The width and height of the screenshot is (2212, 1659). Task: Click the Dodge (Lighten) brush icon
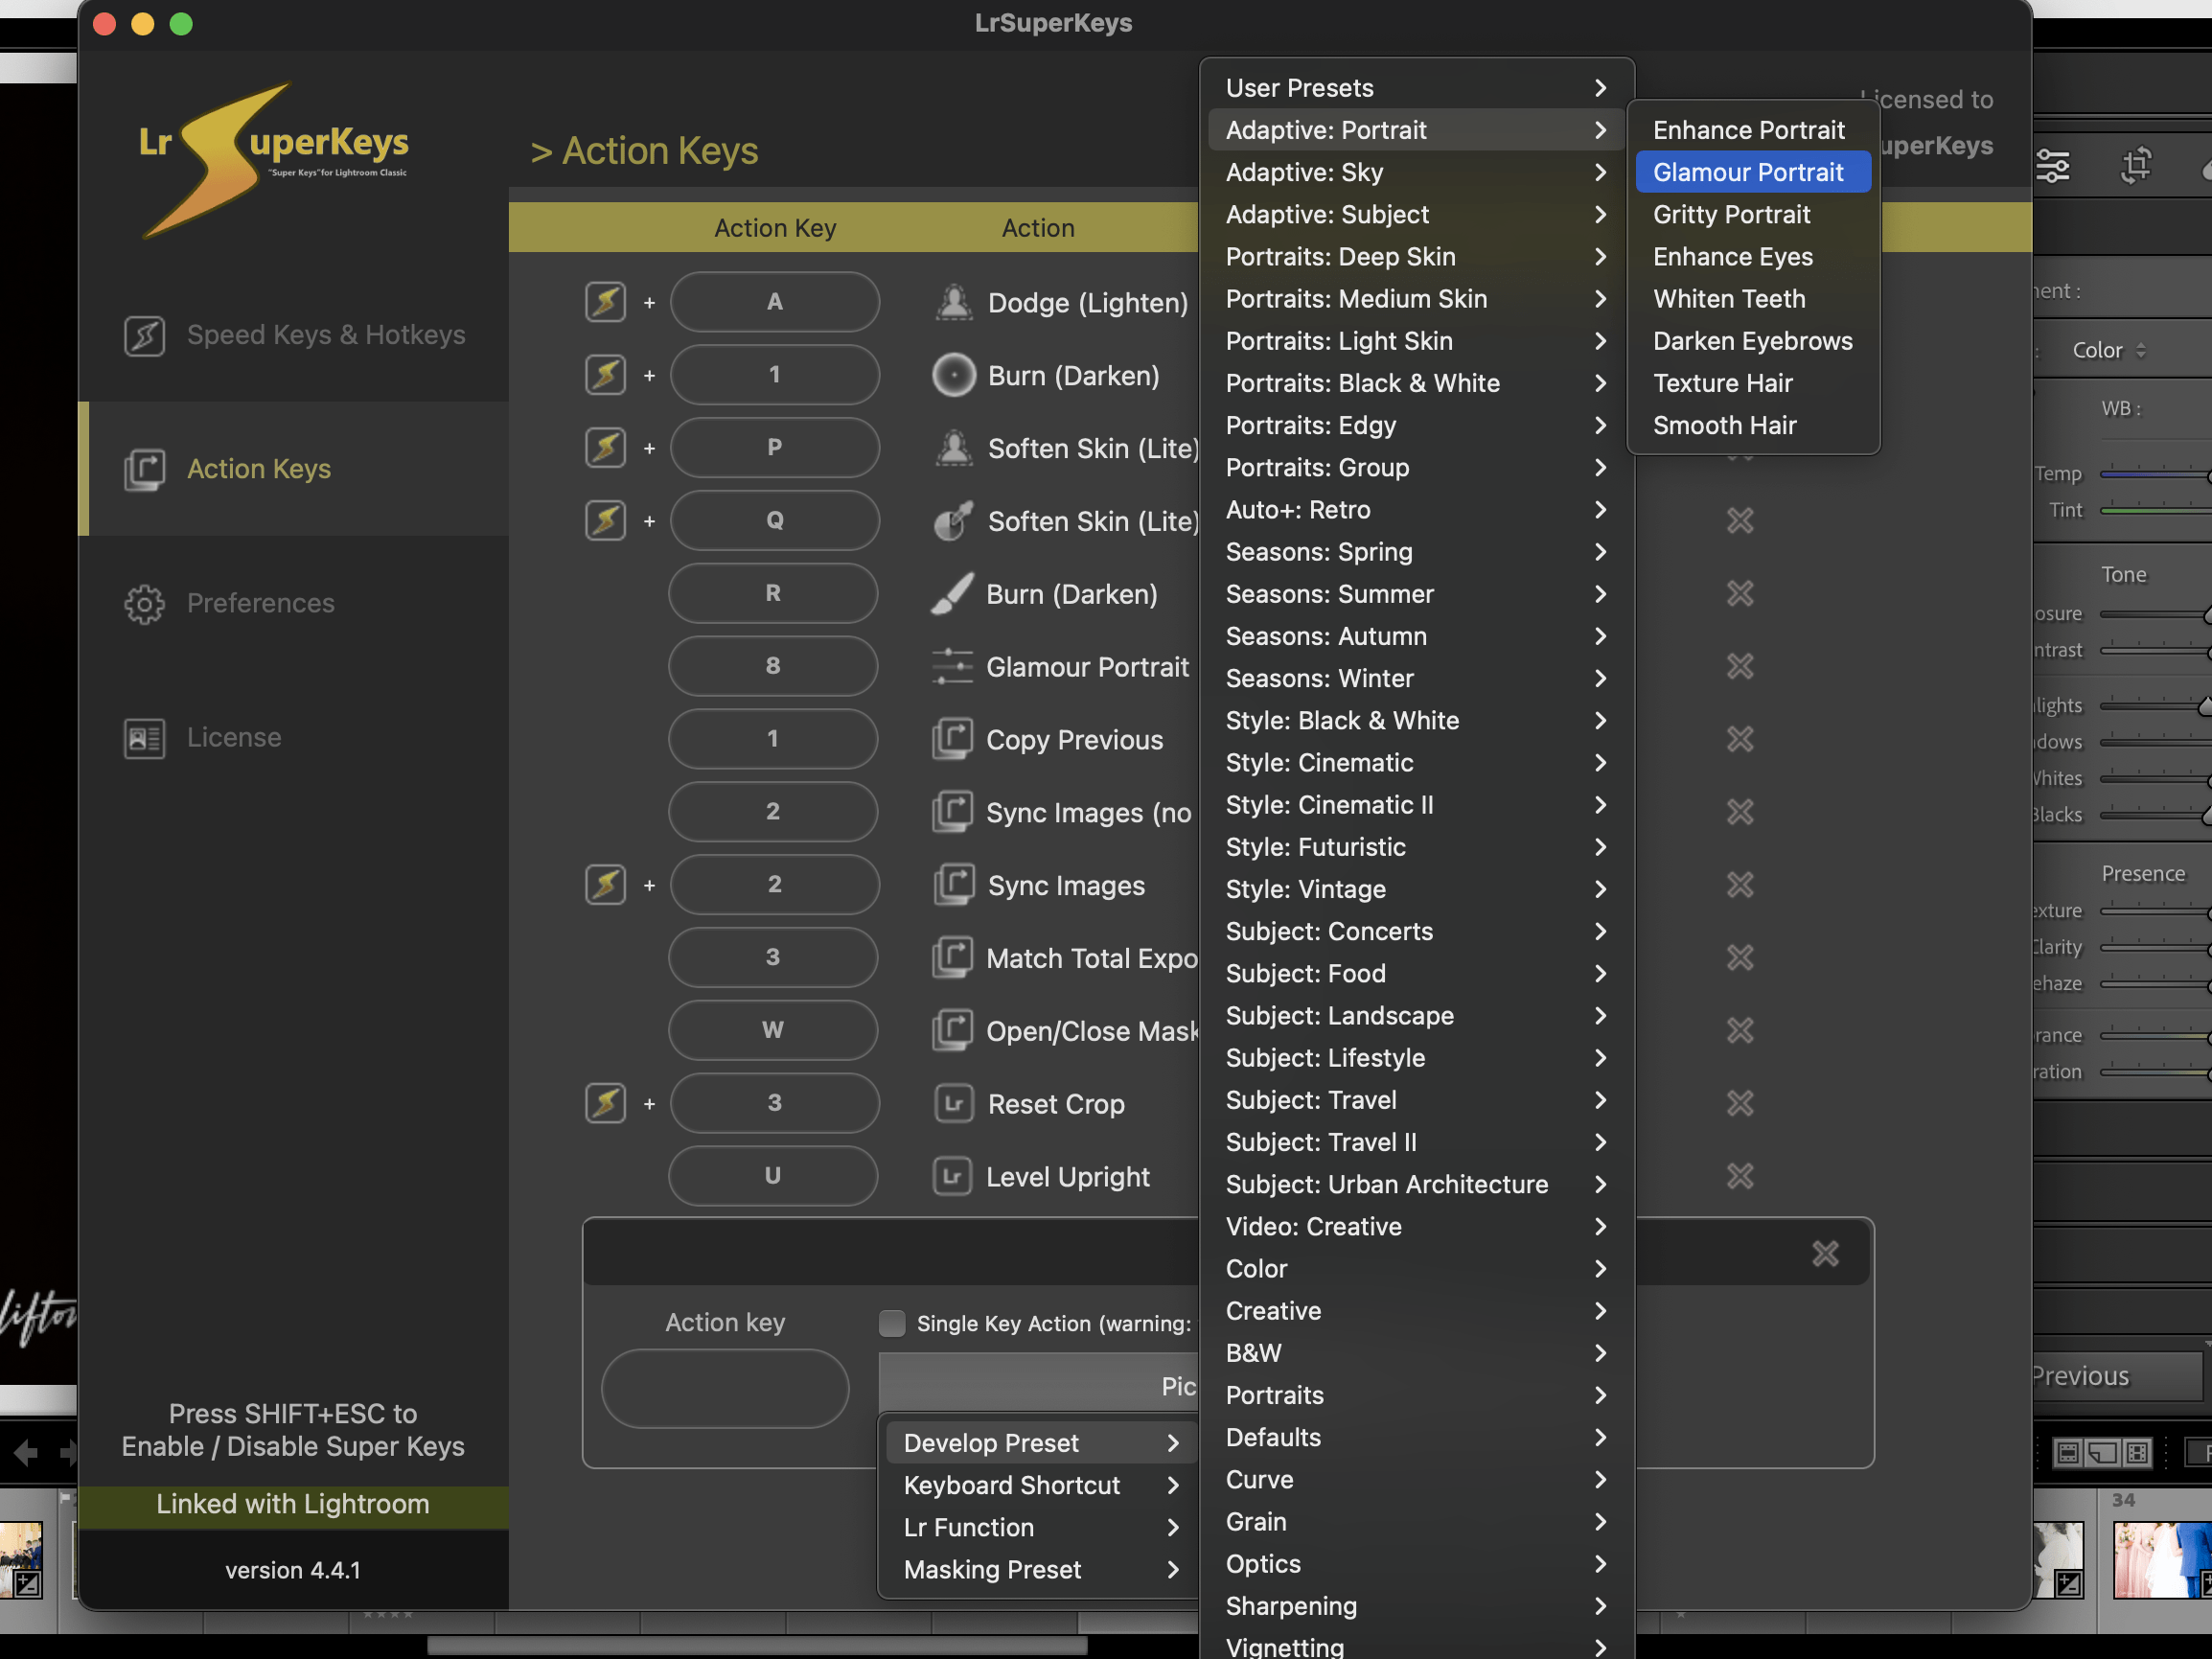954,302
